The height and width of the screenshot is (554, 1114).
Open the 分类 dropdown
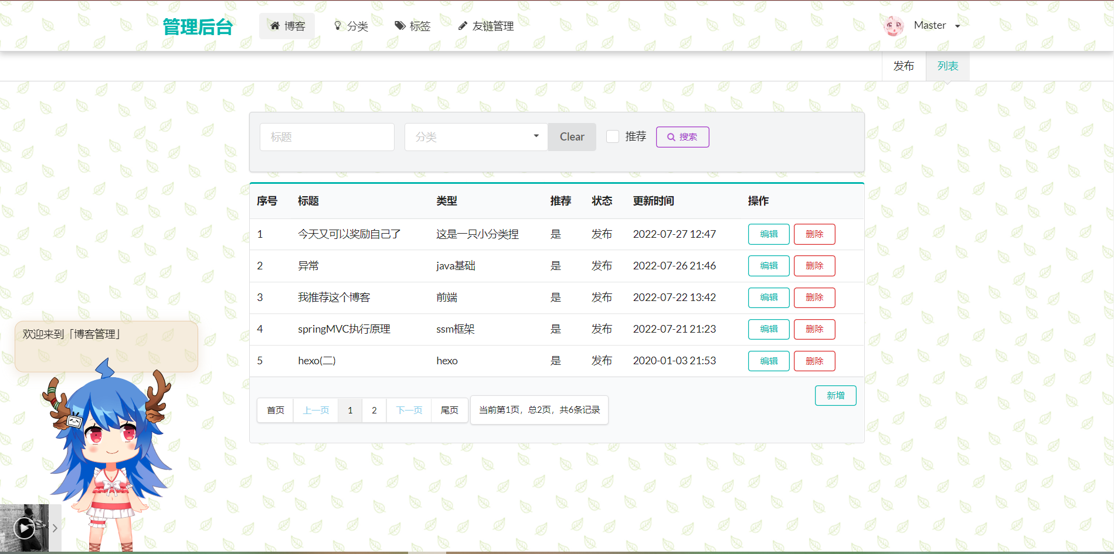[x=476, y=137]
